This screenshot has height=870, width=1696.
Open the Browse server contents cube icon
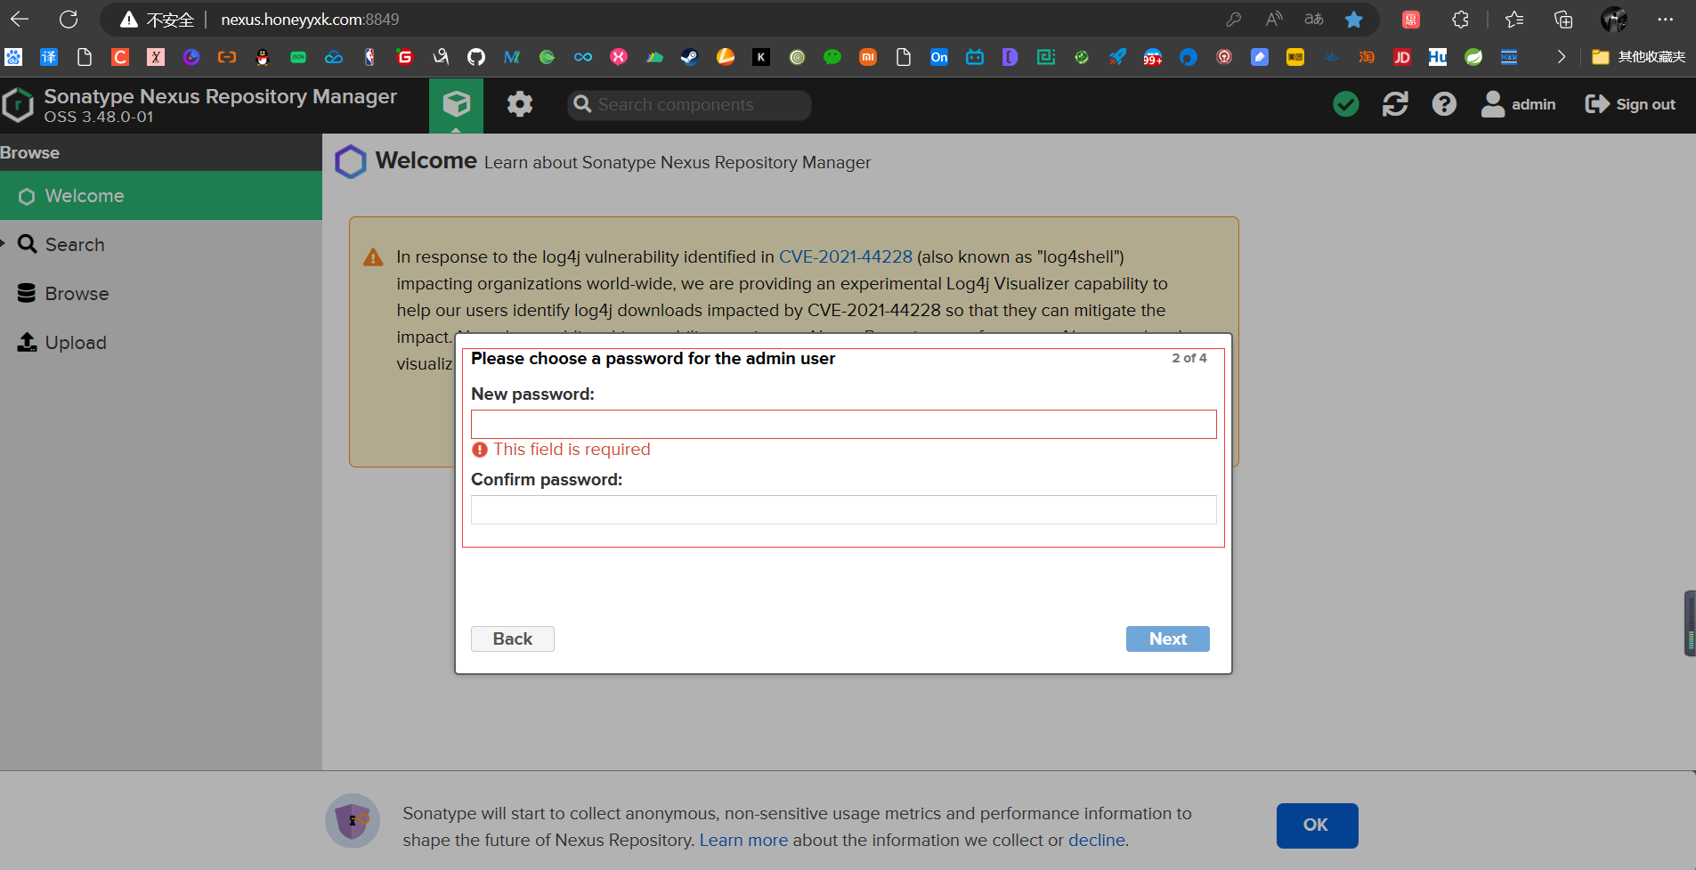(x=456, y=105)
